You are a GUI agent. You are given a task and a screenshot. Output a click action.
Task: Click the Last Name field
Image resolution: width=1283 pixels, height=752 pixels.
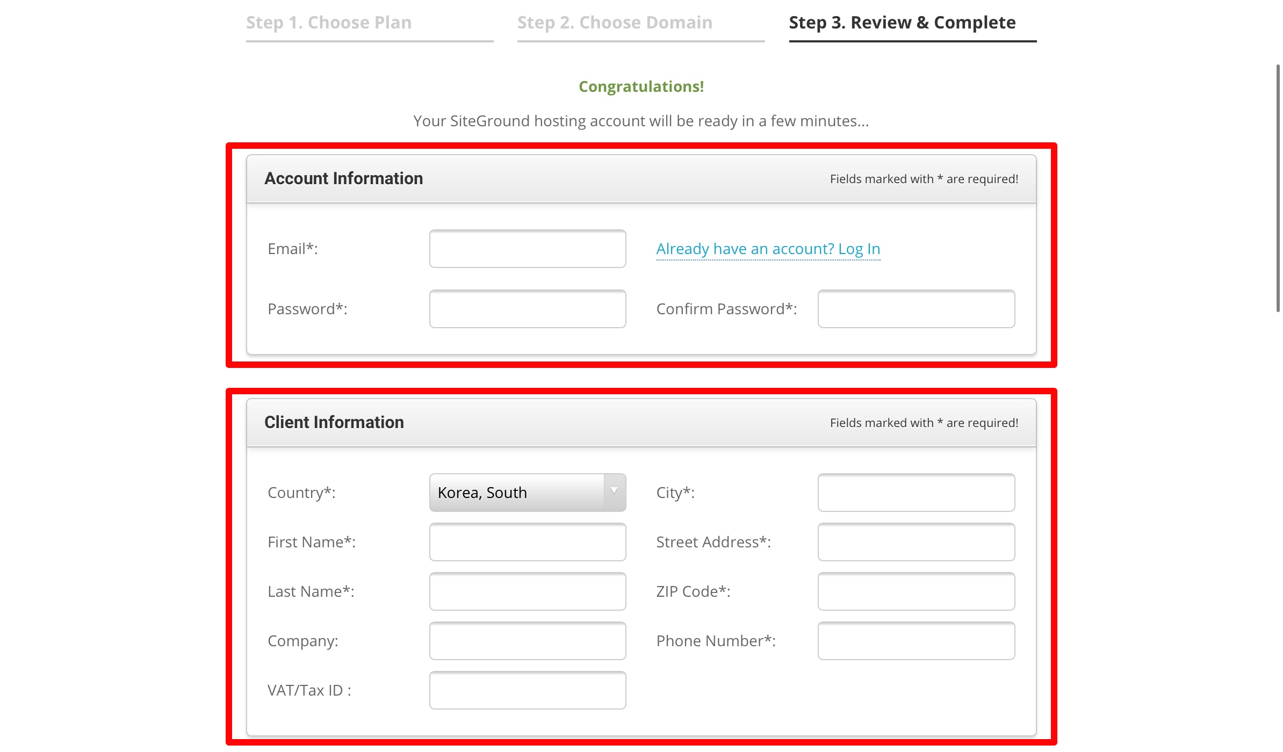[527, 591]
